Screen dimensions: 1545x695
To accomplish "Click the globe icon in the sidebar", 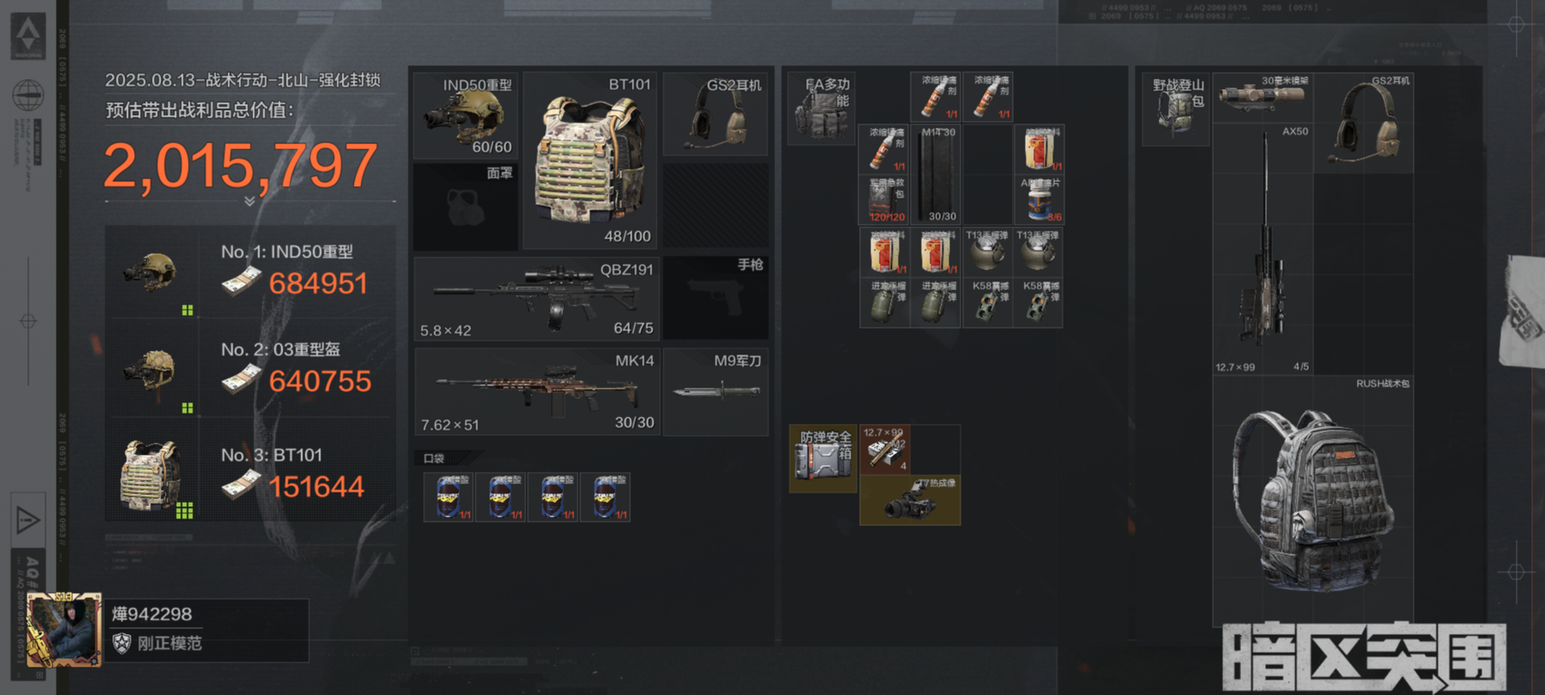I will click(28, 95).
